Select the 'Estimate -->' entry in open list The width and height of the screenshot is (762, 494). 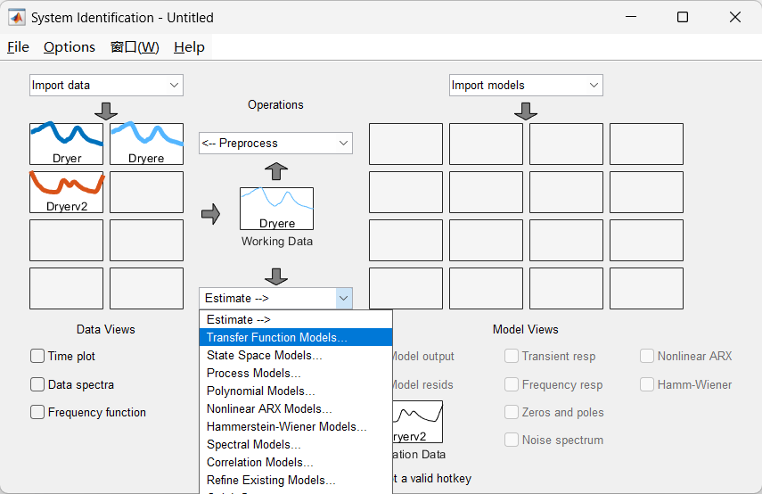pyautogui.click(x=296, y=319)
